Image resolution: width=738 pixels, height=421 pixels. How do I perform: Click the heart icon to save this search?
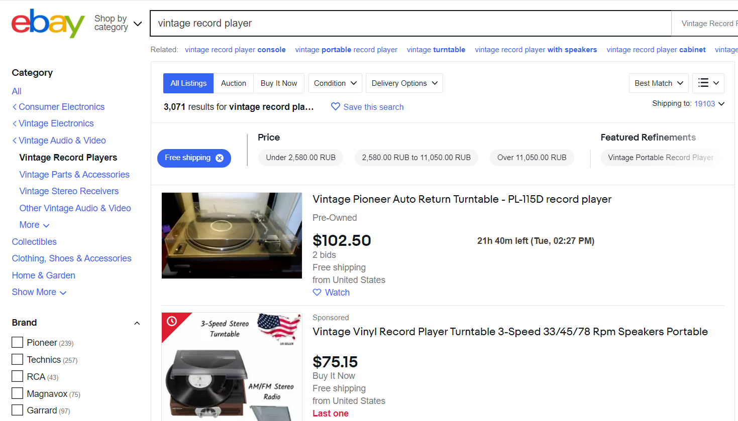pyautogui.click(x=336, y=107)
